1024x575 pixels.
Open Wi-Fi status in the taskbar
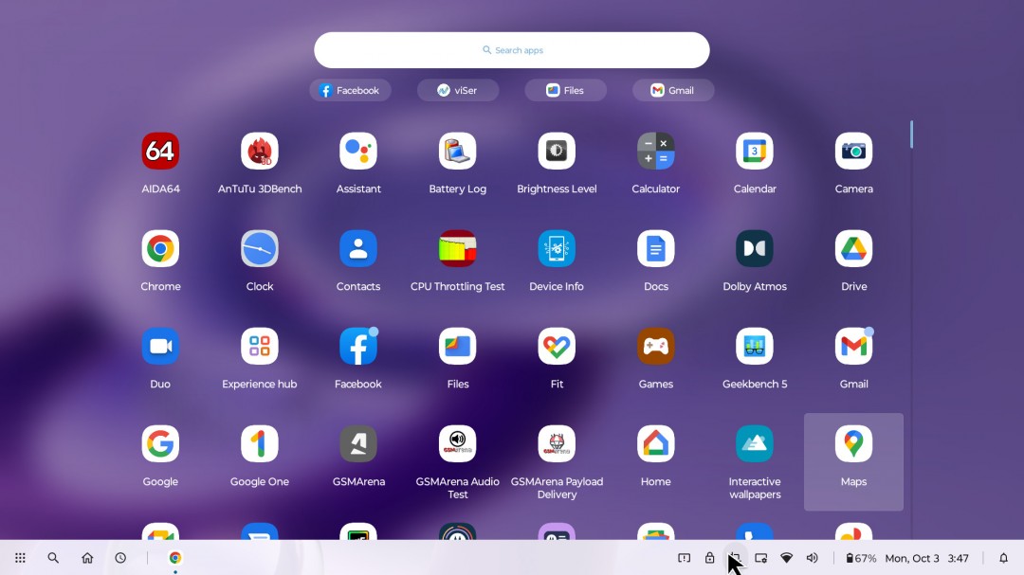(x=786, y=558)
